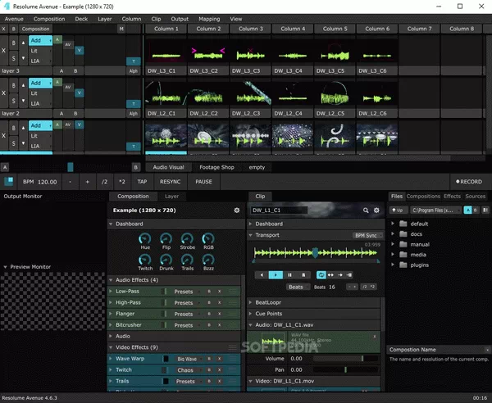Open the file path dropdown
Screen dimensions: 492x403
(x=436, y=210)
